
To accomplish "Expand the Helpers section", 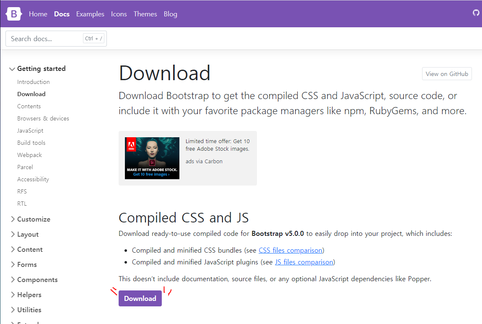I will pos(26,295).
